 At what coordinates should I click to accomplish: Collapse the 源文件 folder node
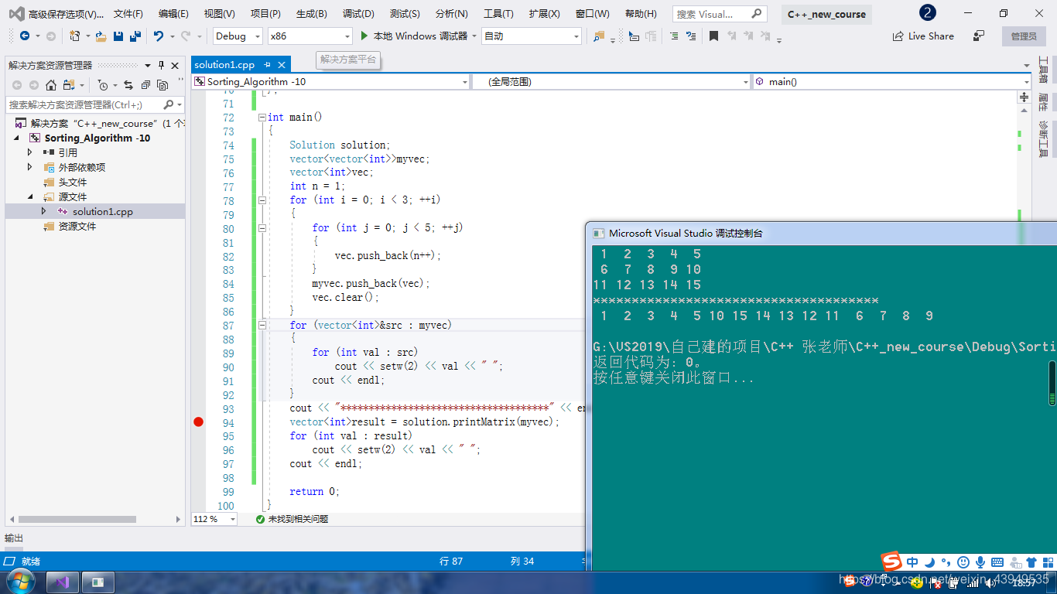[30, 196]
